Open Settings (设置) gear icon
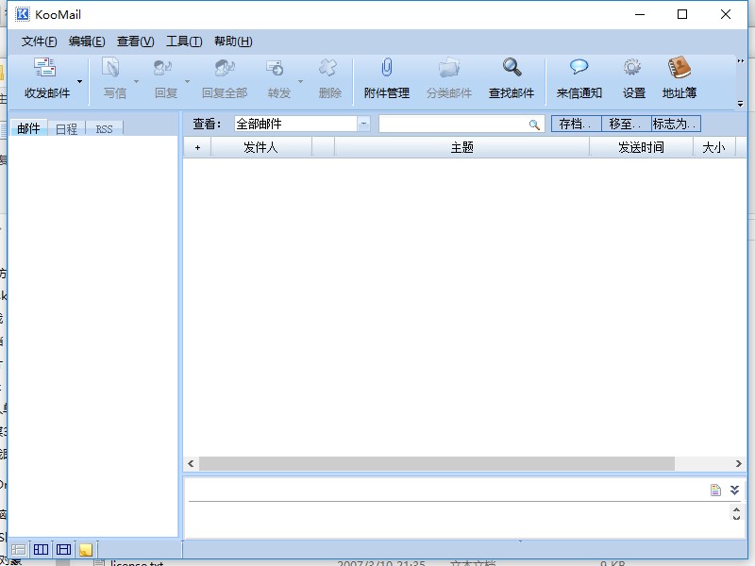This screenshot has width=755, height=566. (632, 67)
